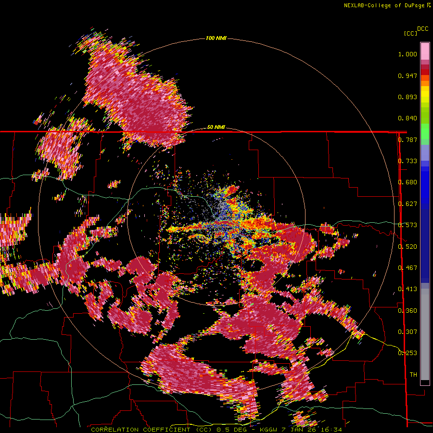The height and width of the screenshot is (433, 433).
Task: Click the 7 JAN 26 date text
Action: tap(298, 430)
